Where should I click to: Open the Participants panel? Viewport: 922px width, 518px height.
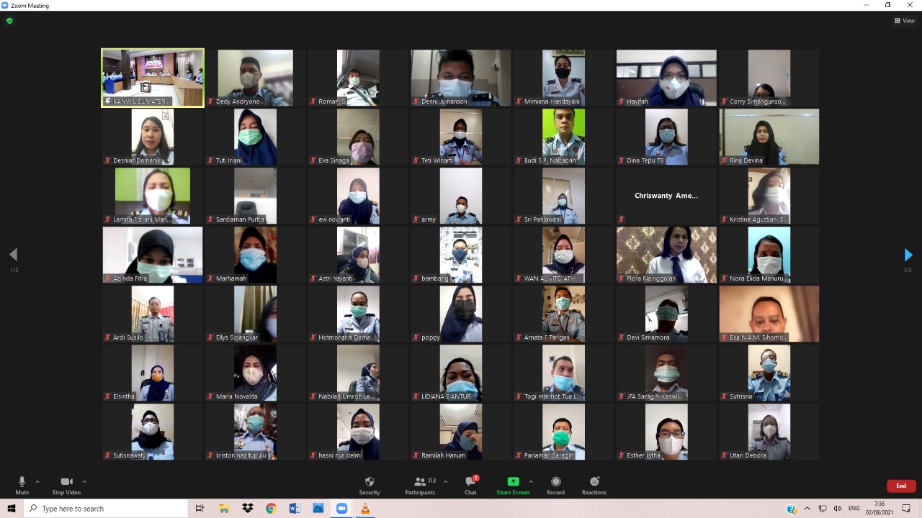(x=420, y=484)
